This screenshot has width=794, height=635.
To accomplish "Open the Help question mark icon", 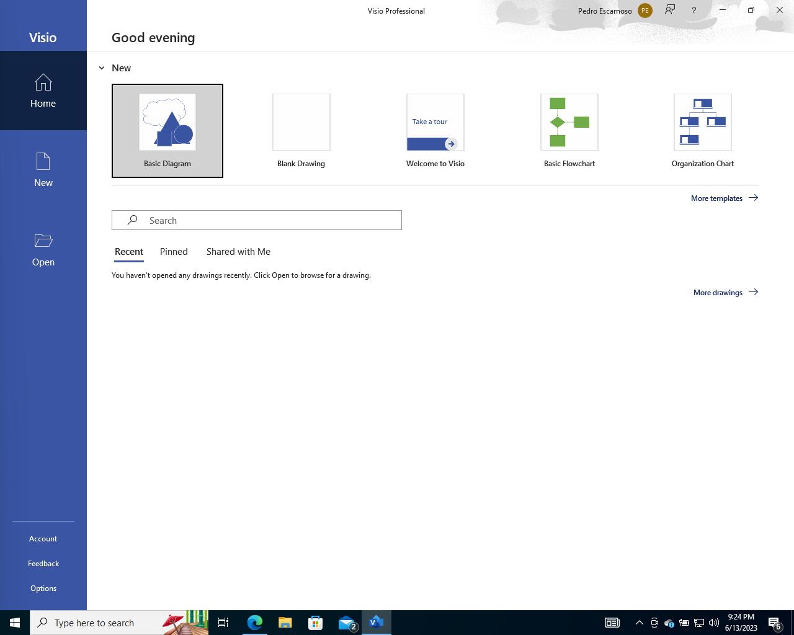I will click(x=694, y=11).
